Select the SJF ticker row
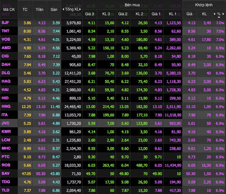The image size is (226, 194). coord(5,23)
